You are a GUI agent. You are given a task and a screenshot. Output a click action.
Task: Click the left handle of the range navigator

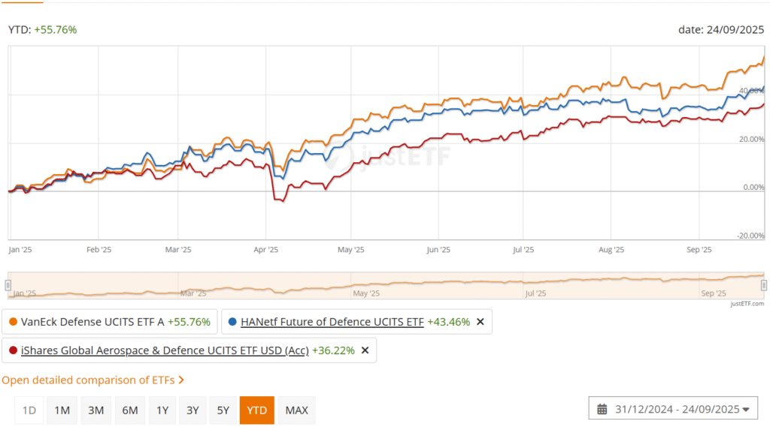point(8,285)
